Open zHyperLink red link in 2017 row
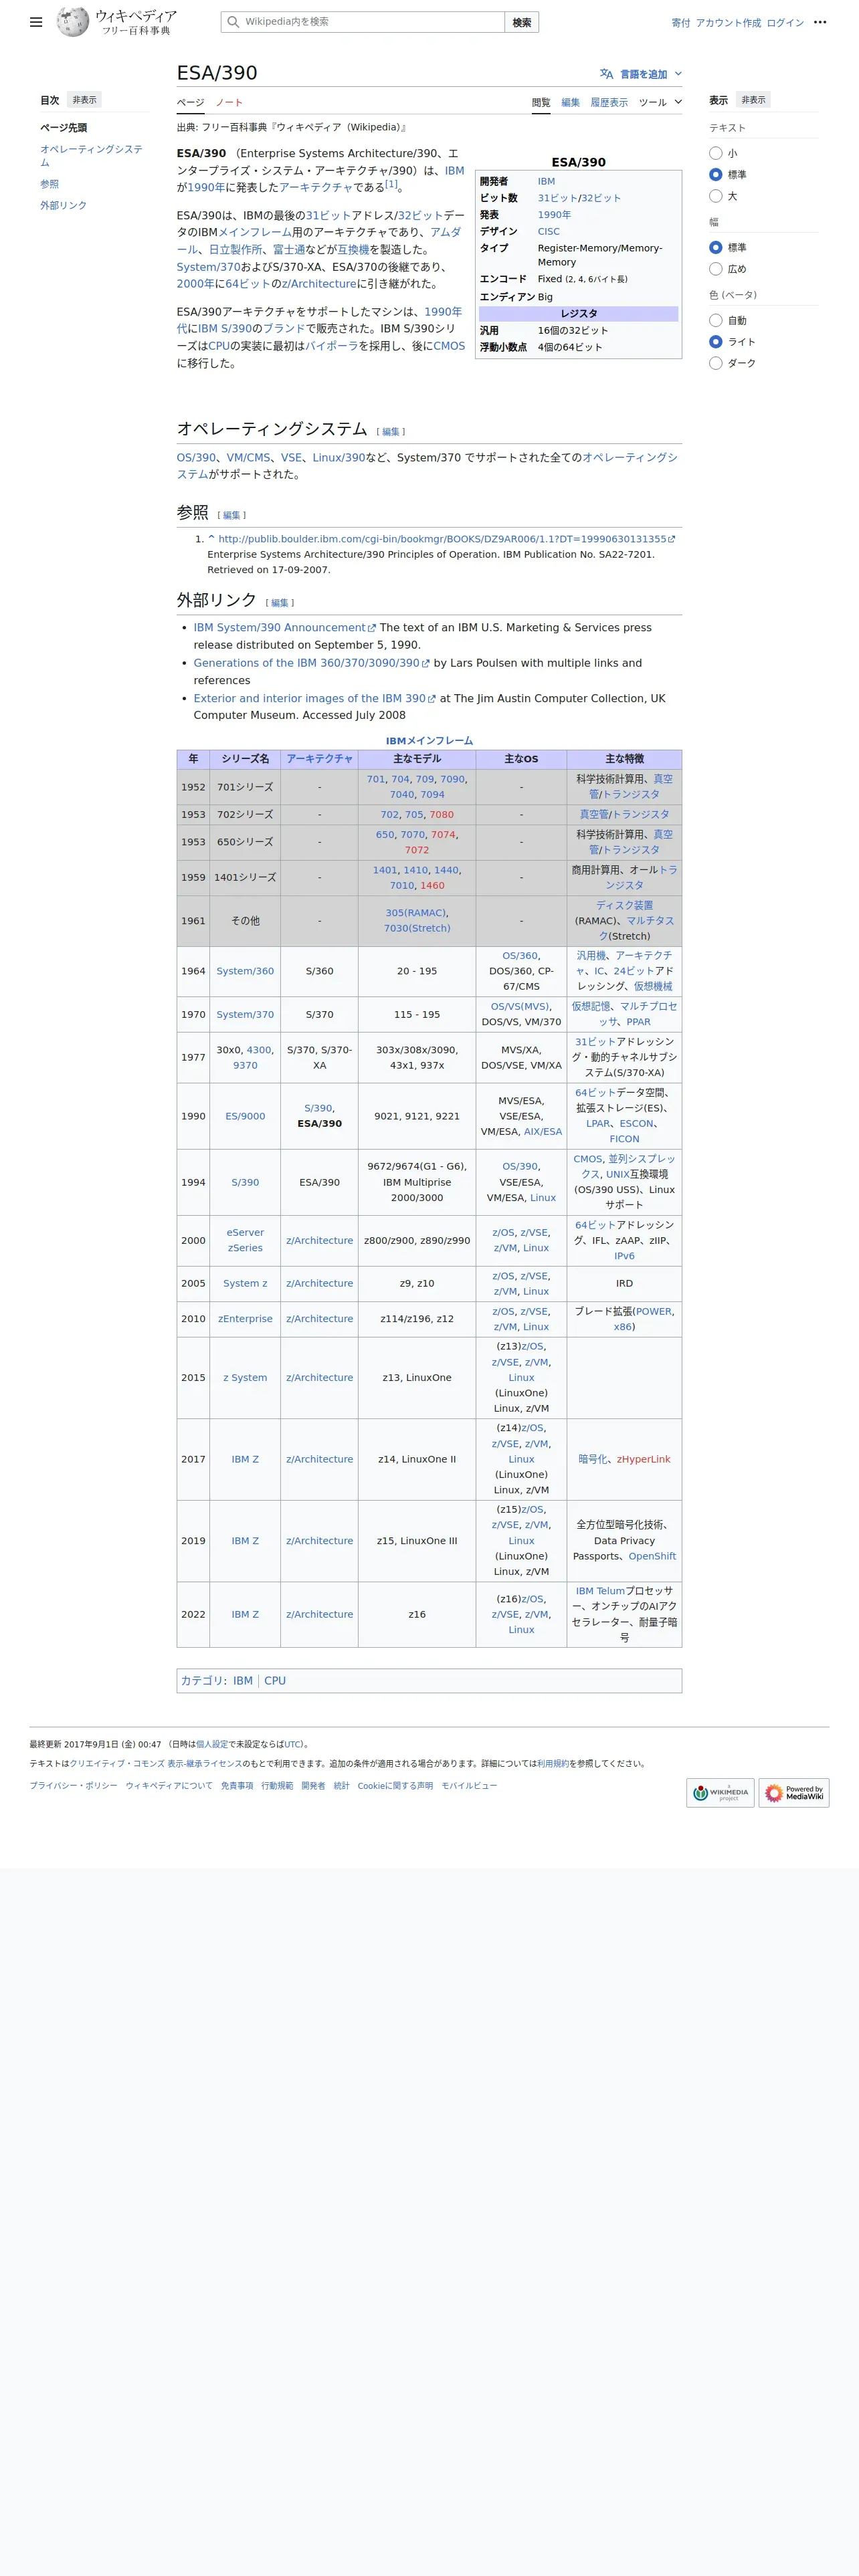859x2576 pixels. point(644,1459)
